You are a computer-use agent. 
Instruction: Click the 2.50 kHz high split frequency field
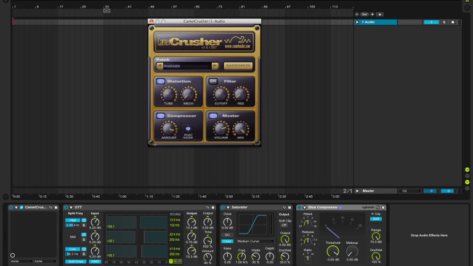[73, 225]
